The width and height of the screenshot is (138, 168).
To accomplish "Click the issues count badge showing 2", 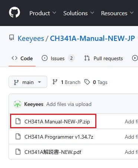I will pos(71,58).
